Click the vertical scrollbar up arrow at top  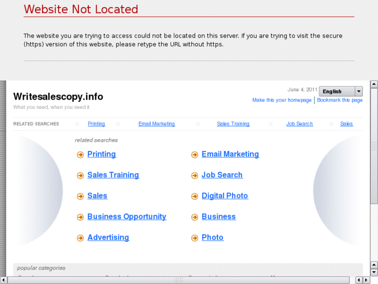[374, 84]
